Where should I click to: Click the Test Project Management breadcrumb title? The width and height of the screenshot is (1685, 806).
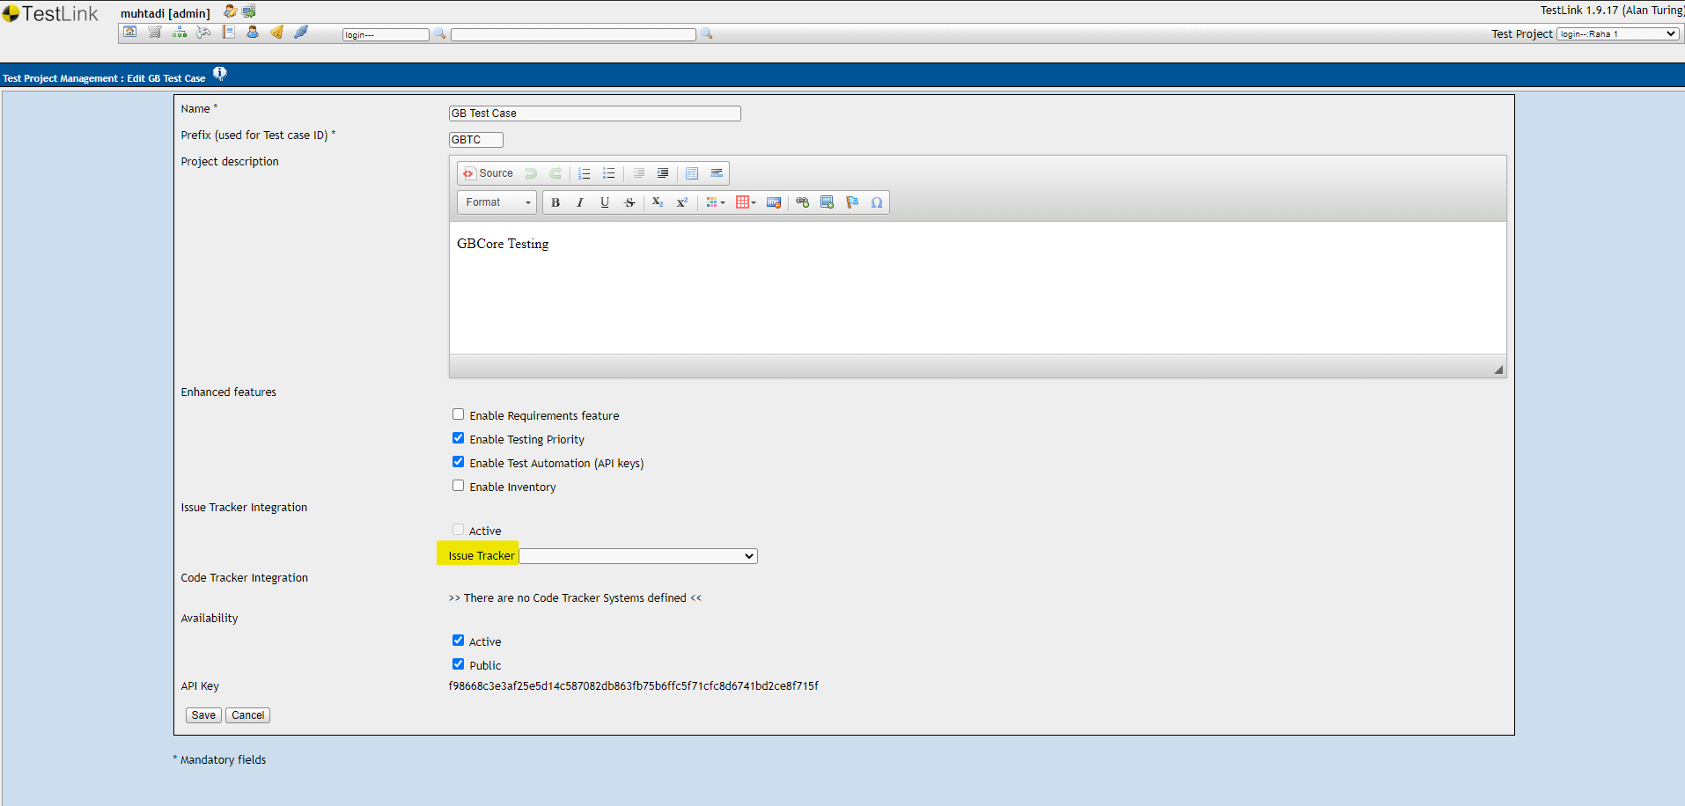pos(105,77)
